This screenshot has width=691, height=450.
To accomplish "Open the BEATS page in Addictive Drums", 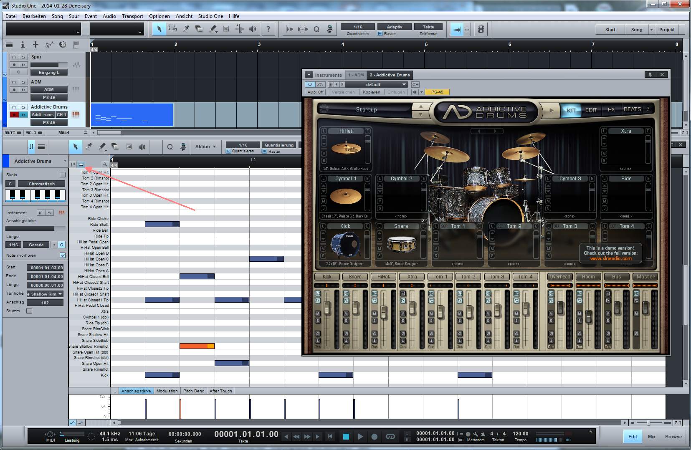I will (x=632, y=109).
